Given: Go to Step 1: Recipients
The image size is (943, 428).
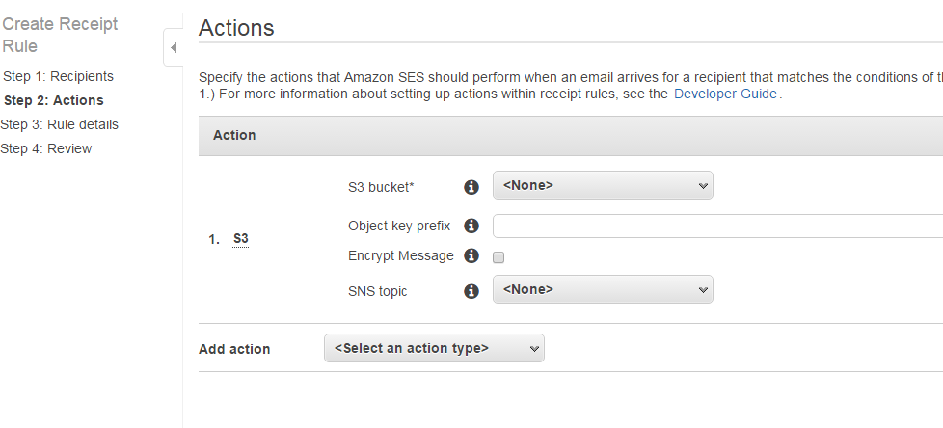Looking at the screenshot, I should pos(58,76).
